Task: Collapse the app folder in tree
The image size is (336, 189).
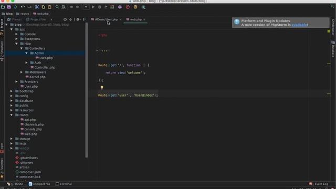Action: pyautogui.click(x=12, y=29)
